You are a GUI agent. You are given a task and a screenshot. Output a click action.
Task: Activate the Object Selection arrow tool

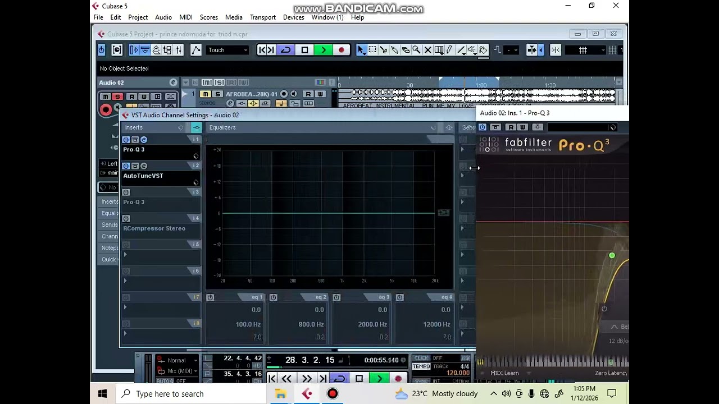361,50
